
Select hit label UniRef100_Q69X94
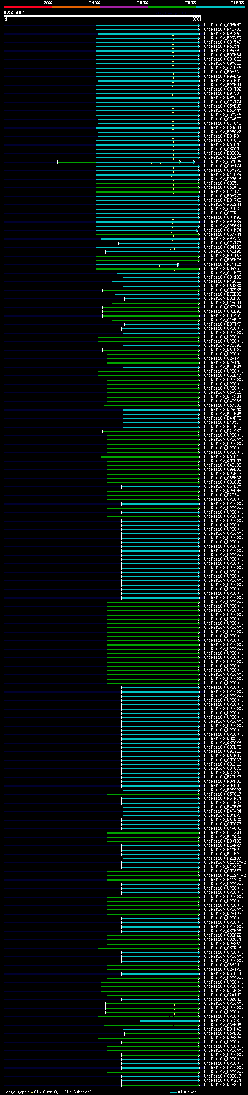tap(222, 307)
